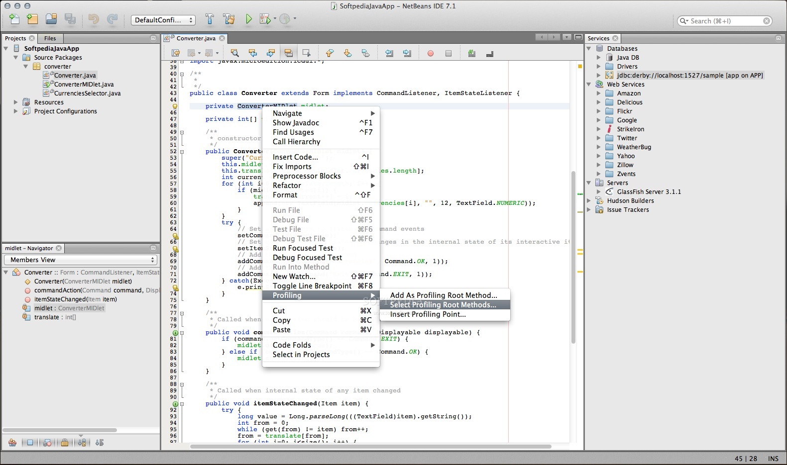Click the Debug Main Project icon
The width and height of the screenshot is (787, 465).
[265, 19]
